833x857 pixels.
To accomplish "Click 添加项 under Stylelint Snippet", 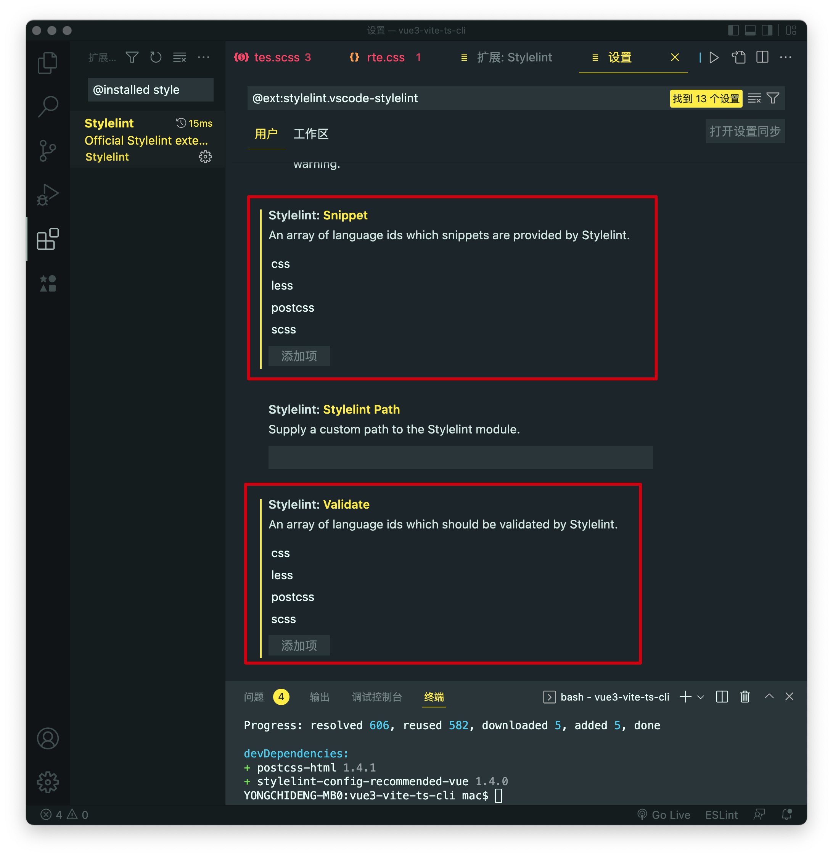I will click(299, 356).
